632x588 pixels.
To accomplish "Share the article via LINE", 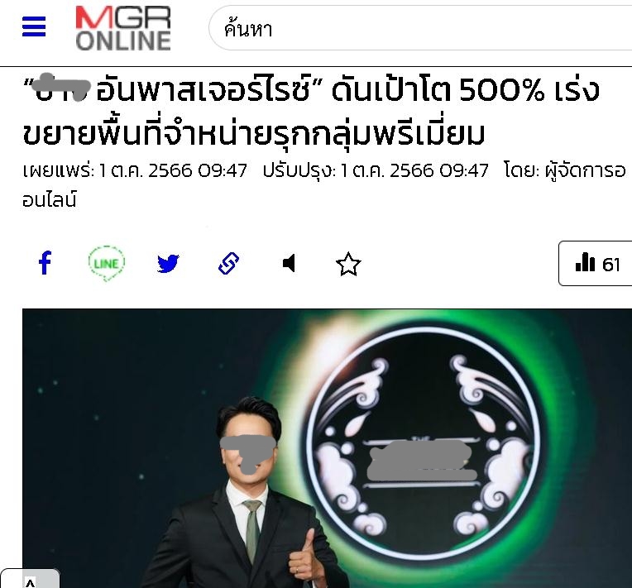I will pyautogui.click(x=107, y=263).
